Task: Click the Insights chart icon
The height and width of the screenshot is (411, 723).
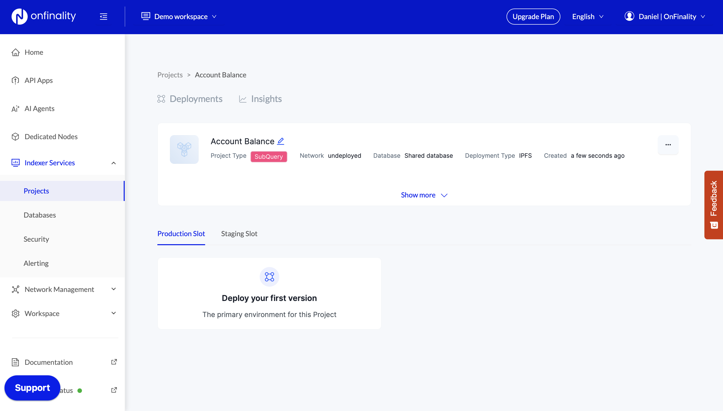Action: click(x=243, y=99)
